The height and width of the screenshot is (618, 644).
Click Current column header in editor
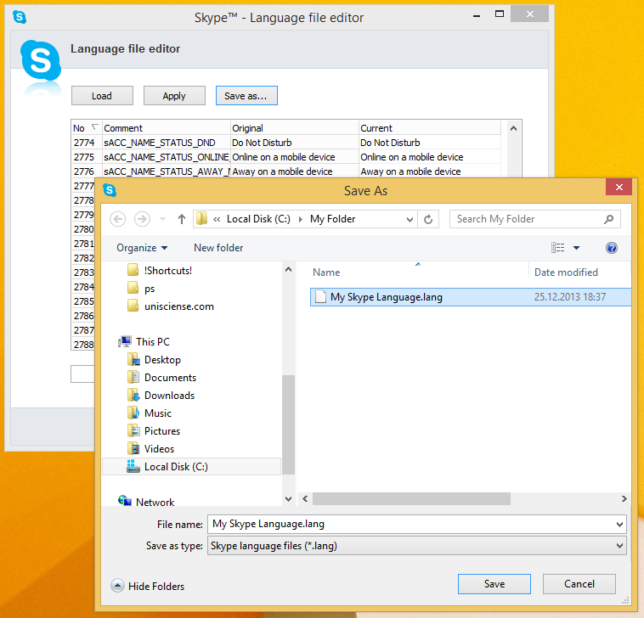click(430, 128)
